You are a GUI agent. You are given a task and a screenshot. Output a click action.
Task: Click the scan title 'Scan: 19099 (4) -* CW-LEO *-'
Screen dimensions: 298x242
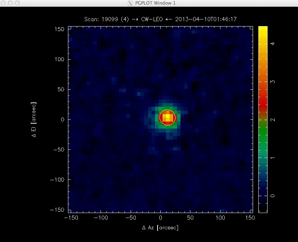click(x=129, y=19)
